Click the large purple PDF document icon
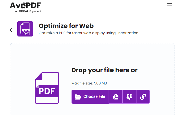The height and width of the screenshot is (116, 177). tap(47, 88)
